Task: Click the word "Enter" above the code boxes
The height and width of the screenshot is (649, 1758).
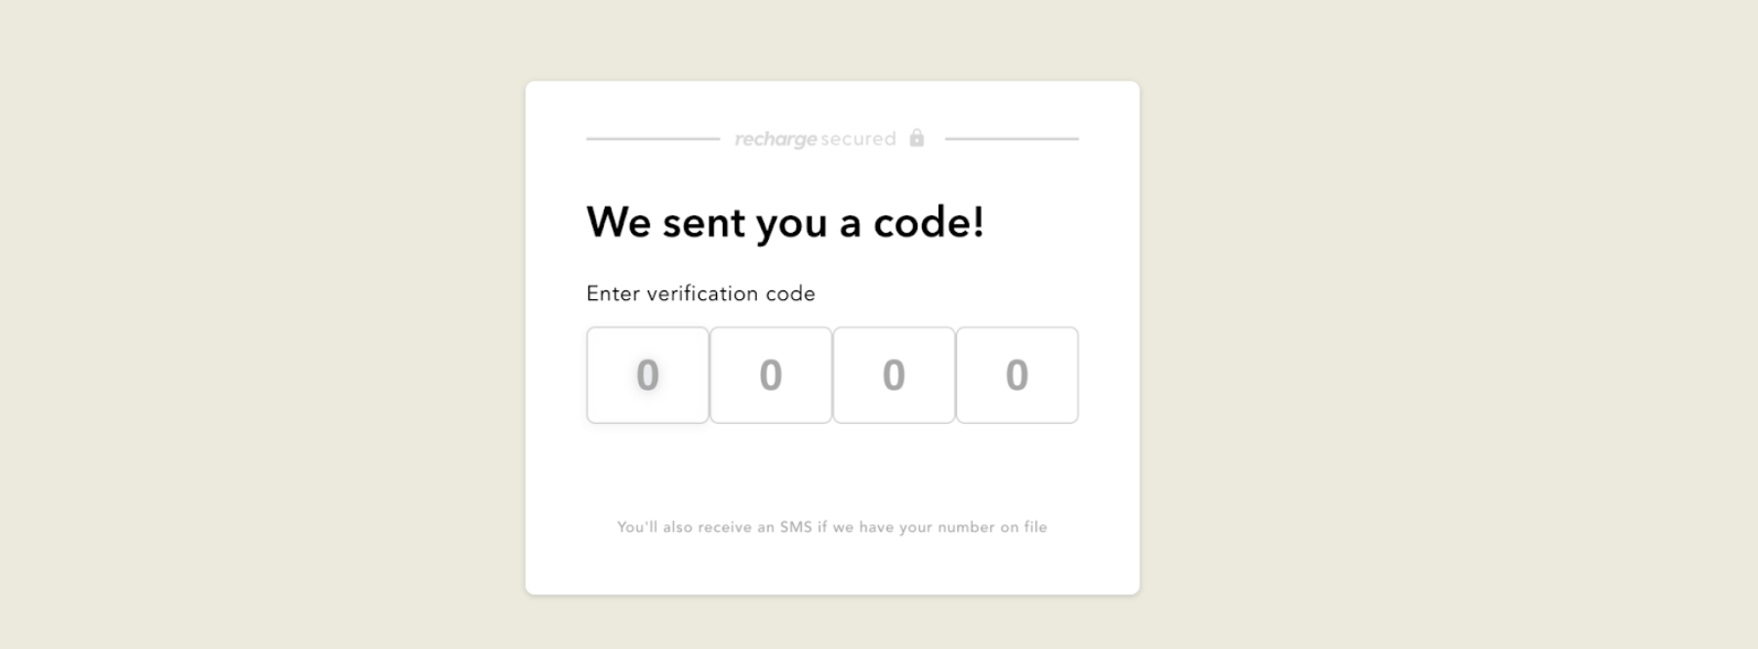Action: point(613,293)
